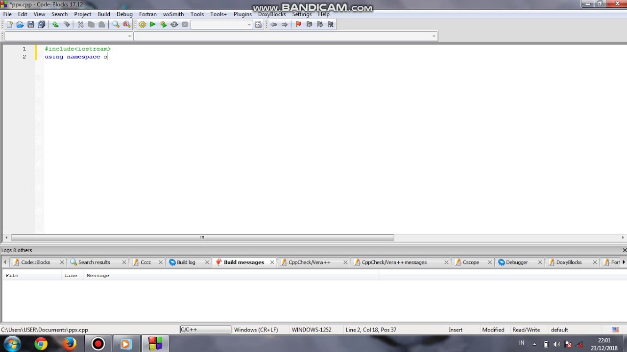Go to previous bookmark icon
This screenshot has width=627, height=352.
click(x=309, y=24)
